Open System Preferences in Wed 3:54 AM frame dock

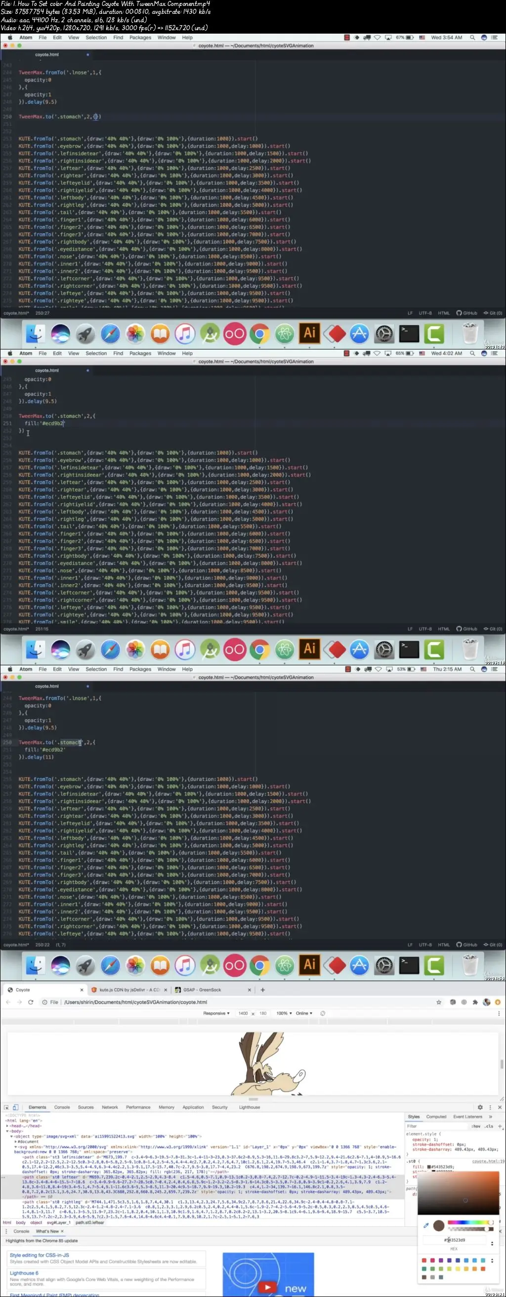click(384, 333)
